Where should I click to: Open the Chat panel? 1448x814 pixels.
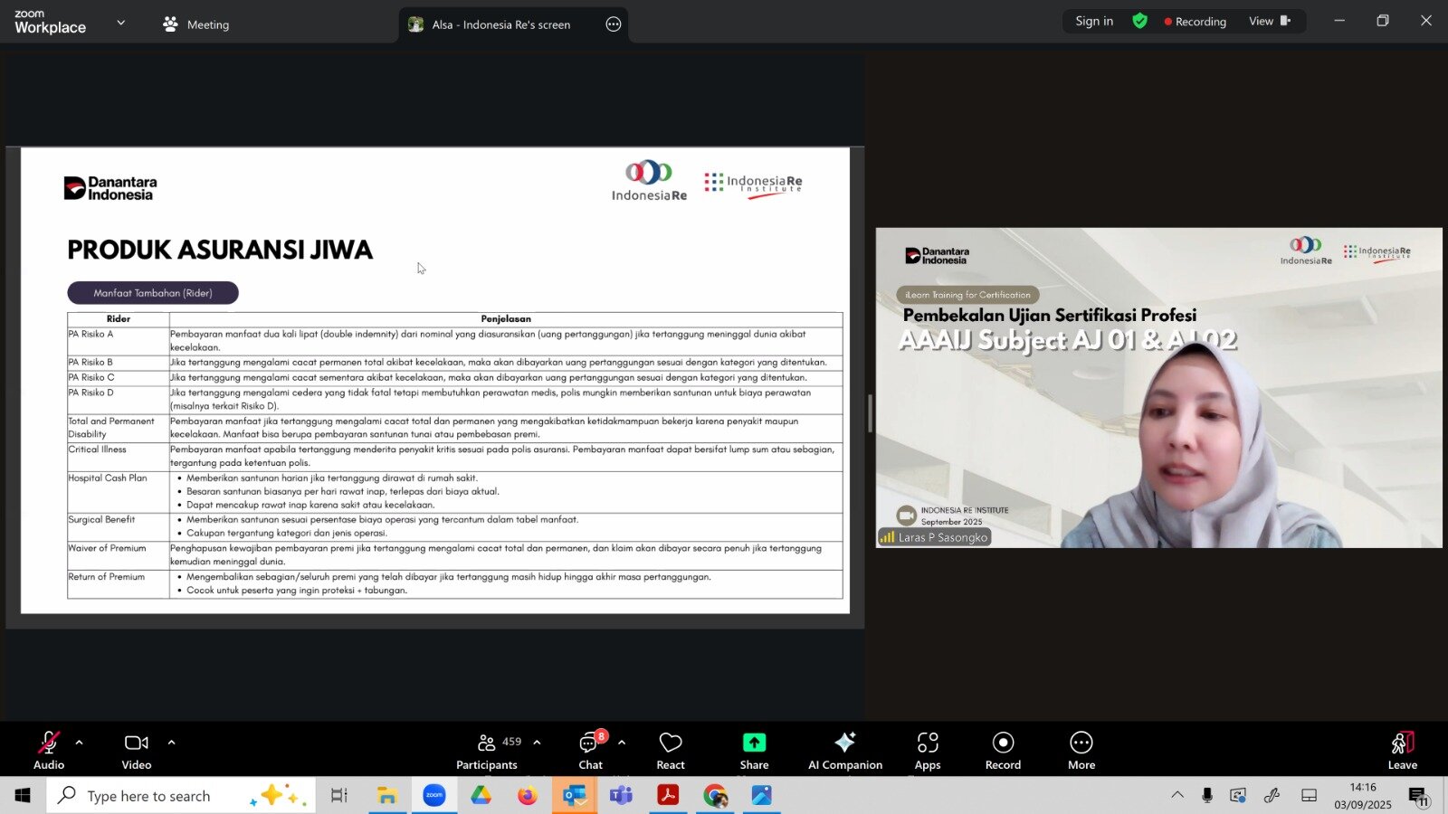click(590, 750)
